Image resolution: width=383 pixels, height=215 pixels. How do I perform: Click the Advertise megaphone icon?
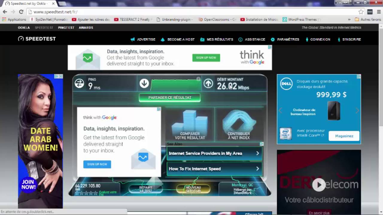133,39
